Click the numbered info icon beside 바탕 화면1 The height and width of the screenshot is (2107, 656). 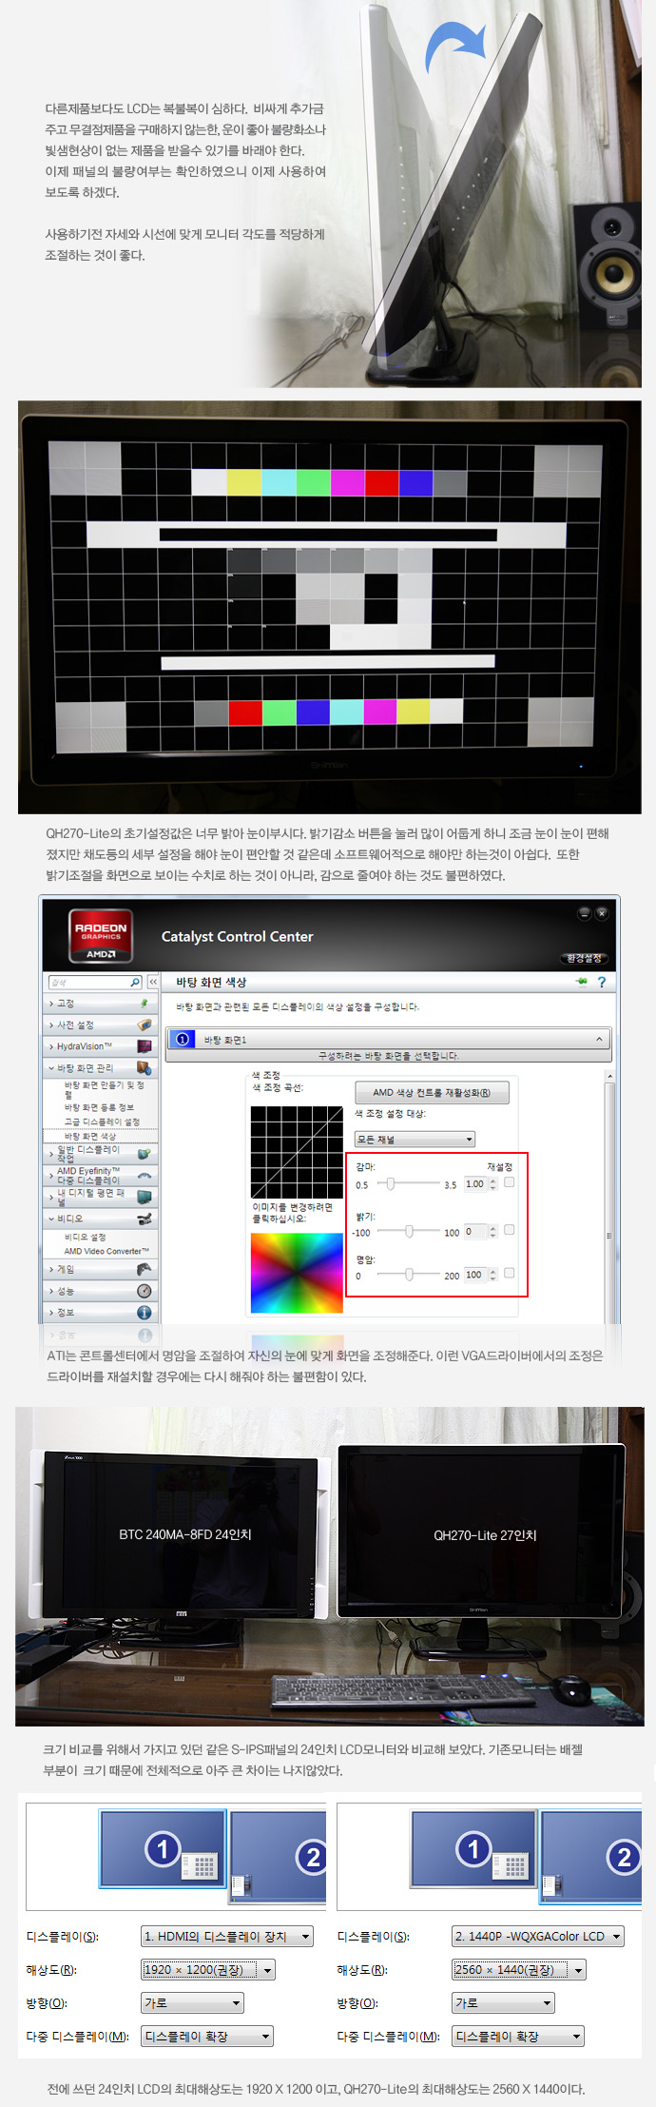[x=183, y=1039]
